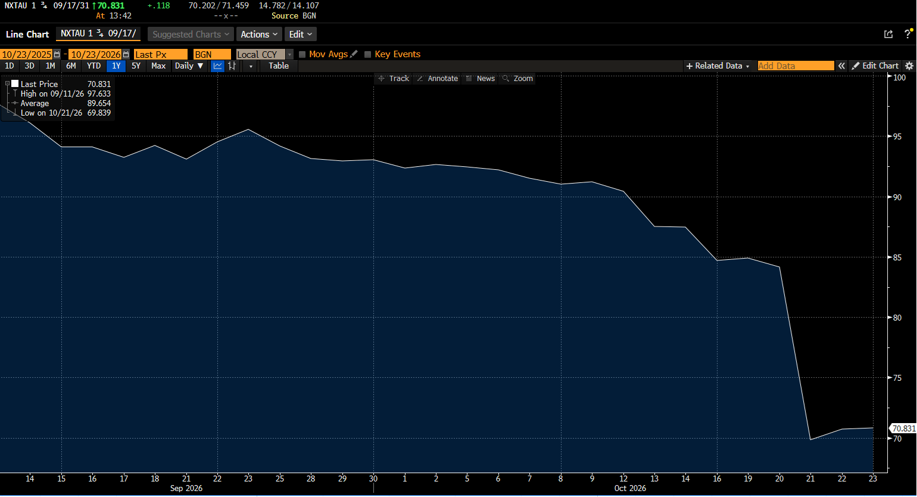Select the 1M time range

51,66
